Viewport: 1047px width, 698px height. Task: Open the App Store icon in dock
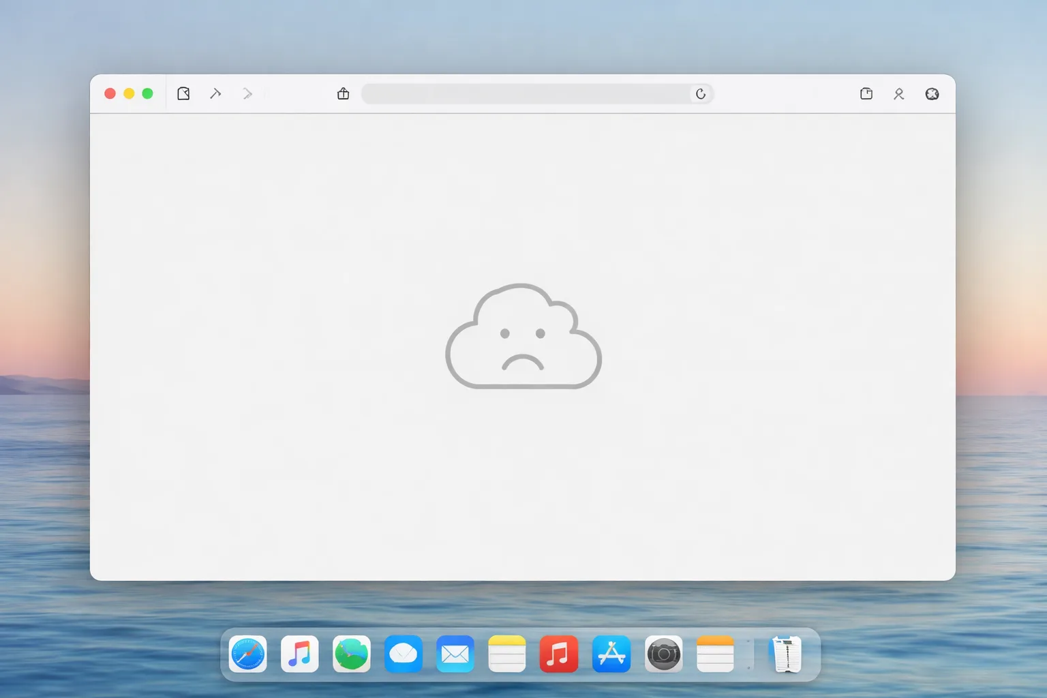[611, 654]
